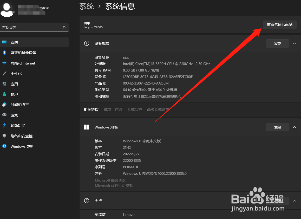The image size is (301, 219).
Task: Click manufacturer value Lenovo
Action: tap(129, 215)
